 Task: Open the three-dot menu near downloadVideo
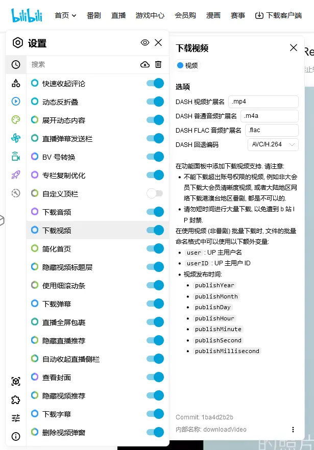pos(293,430)
